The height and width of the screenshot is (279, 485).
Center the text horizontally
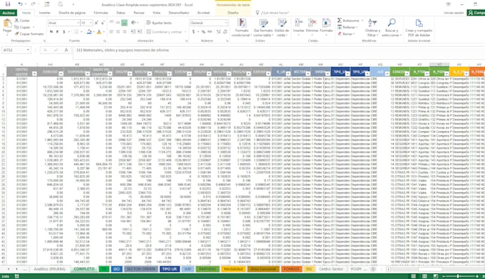(118, 31)
